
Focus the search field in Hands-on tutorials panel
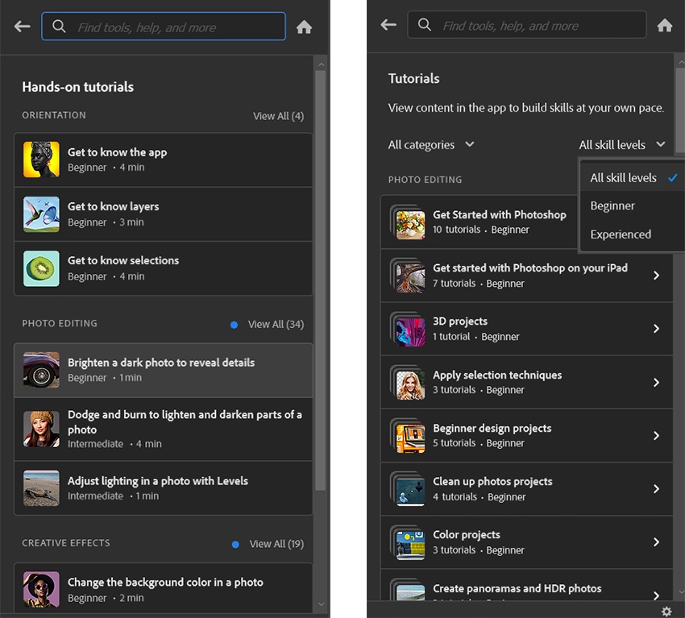pyautogui.click(x=164, y=27)
